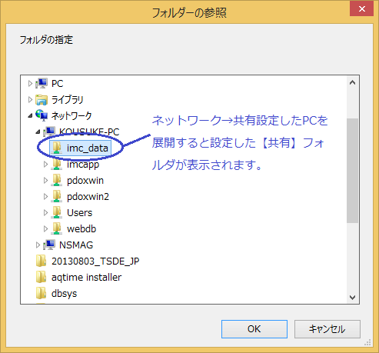The image size is (379, 353).
Task: Click the scroll up arrow
Action: pyautogui.click(x=353, y=82)
